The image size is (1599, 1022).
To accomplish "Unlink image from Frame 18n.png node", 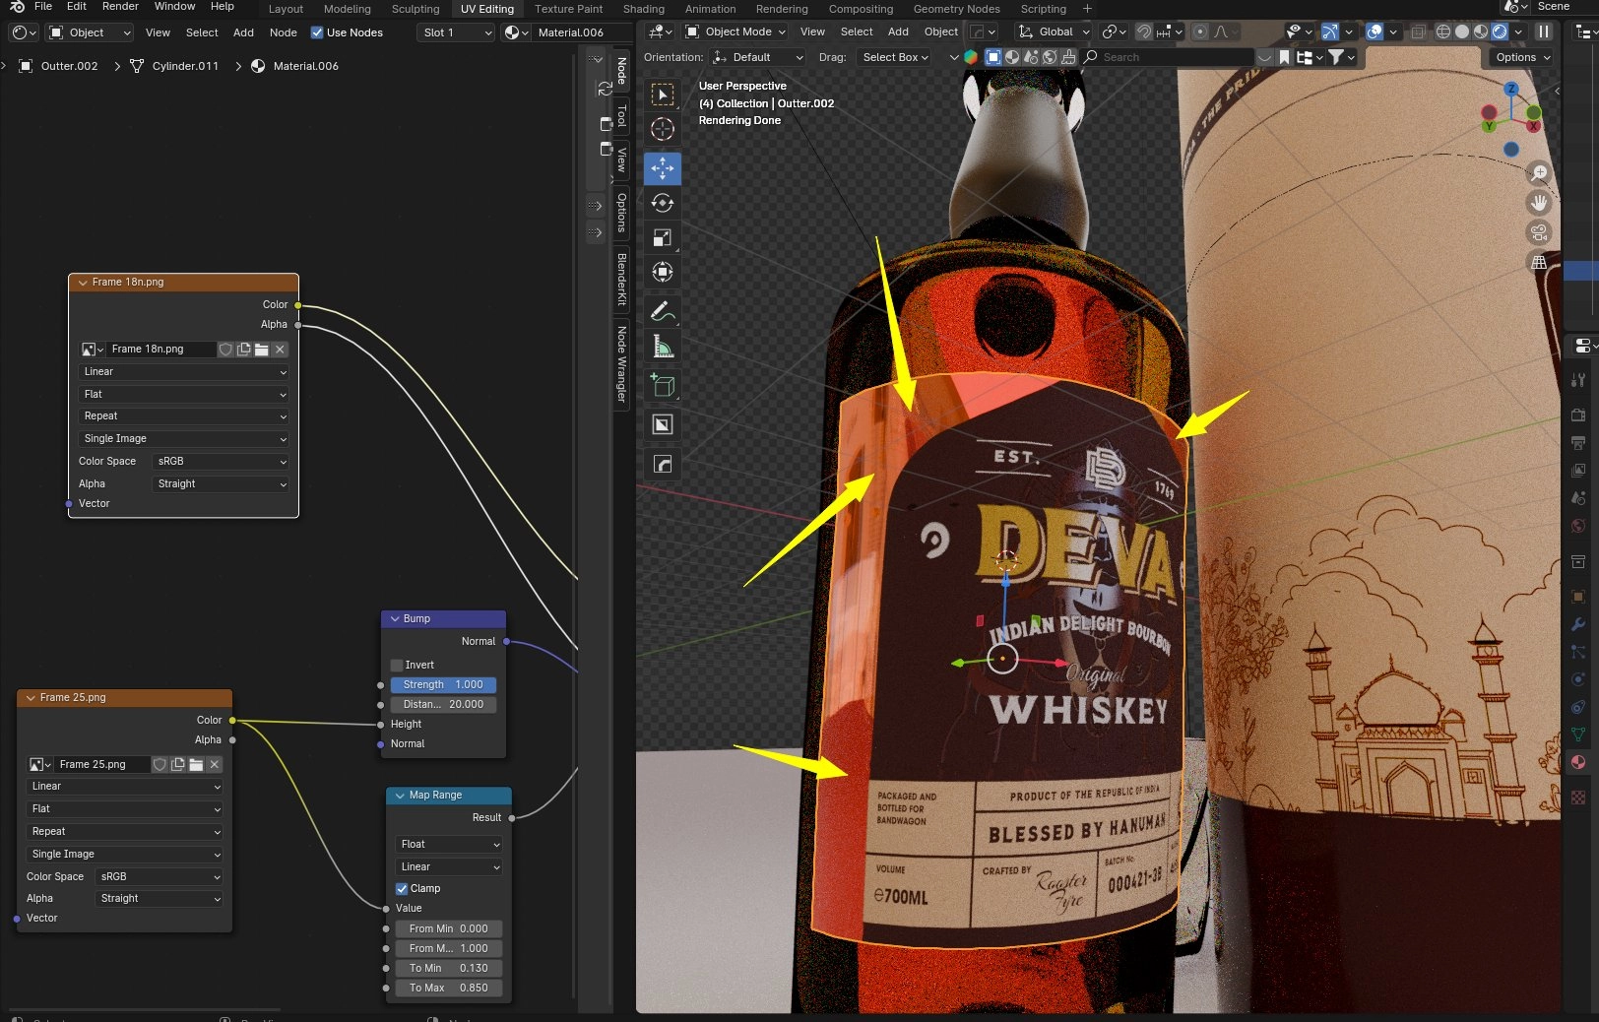I will pyautogui.click(x=281, y=350).
